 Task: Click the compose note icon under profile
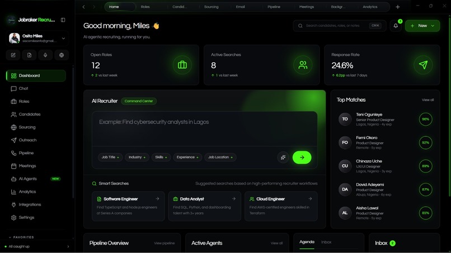(x=13, y=55)
